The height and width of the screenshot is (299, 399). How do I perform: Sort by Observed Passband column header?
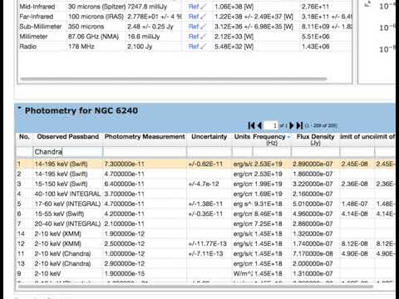point(68,137)
